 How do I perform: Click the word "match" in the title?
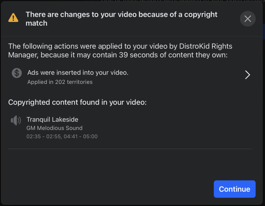point(36,23)
